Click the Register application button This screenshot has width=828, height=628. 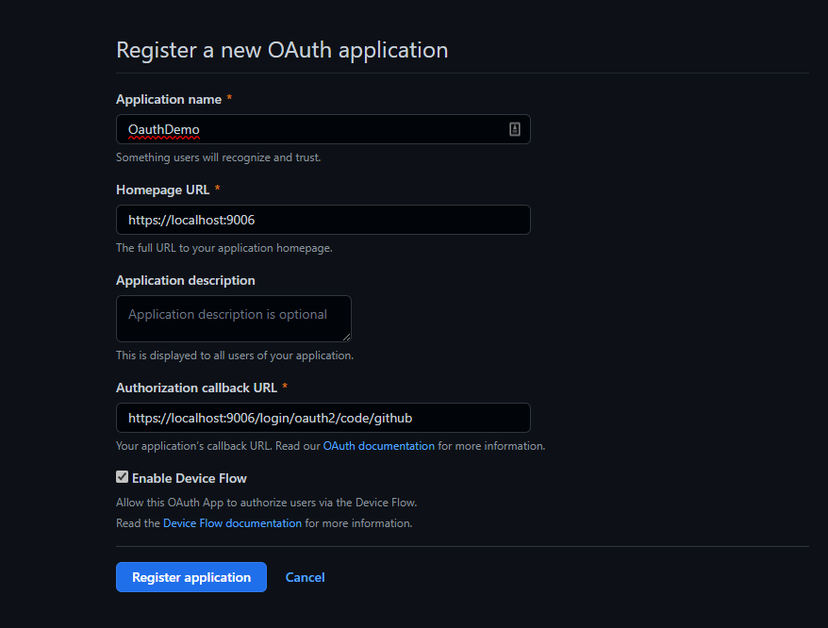pos(191,577)
